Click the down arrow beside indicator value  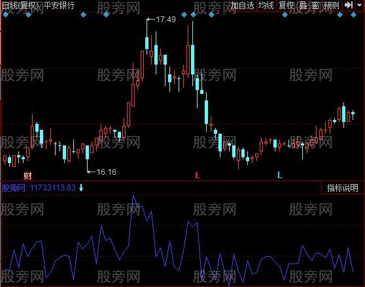click(81, 188)
